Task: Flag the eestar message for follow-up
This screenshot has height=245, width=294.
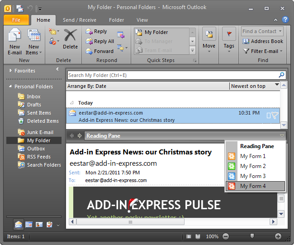Action: coord(275,116)
